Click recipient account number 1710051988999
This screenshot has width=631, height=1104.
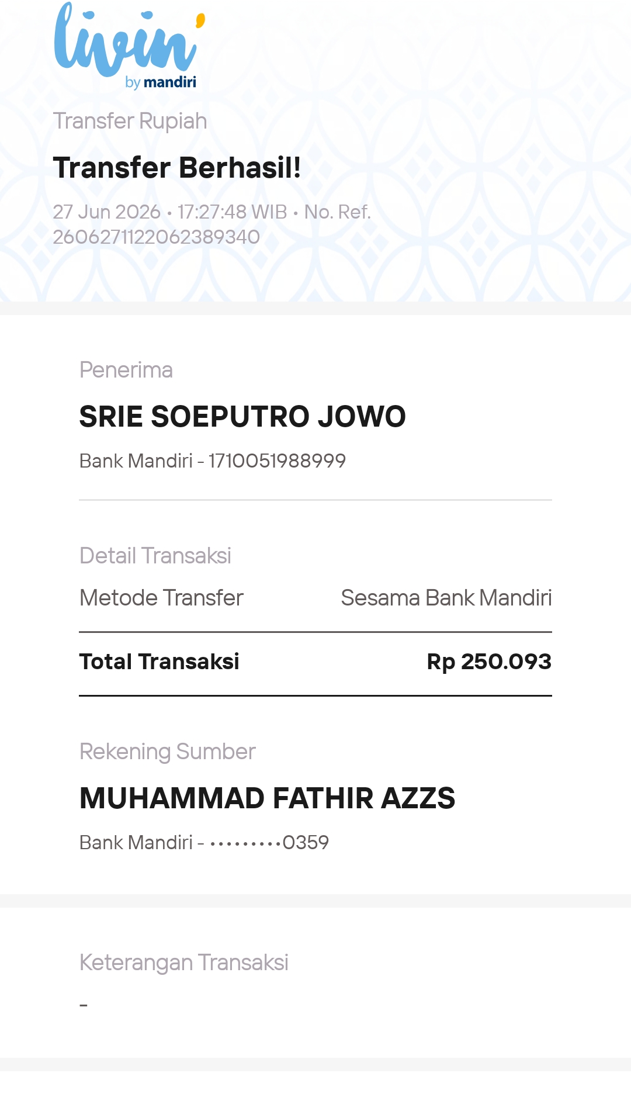tap(277, 461)
